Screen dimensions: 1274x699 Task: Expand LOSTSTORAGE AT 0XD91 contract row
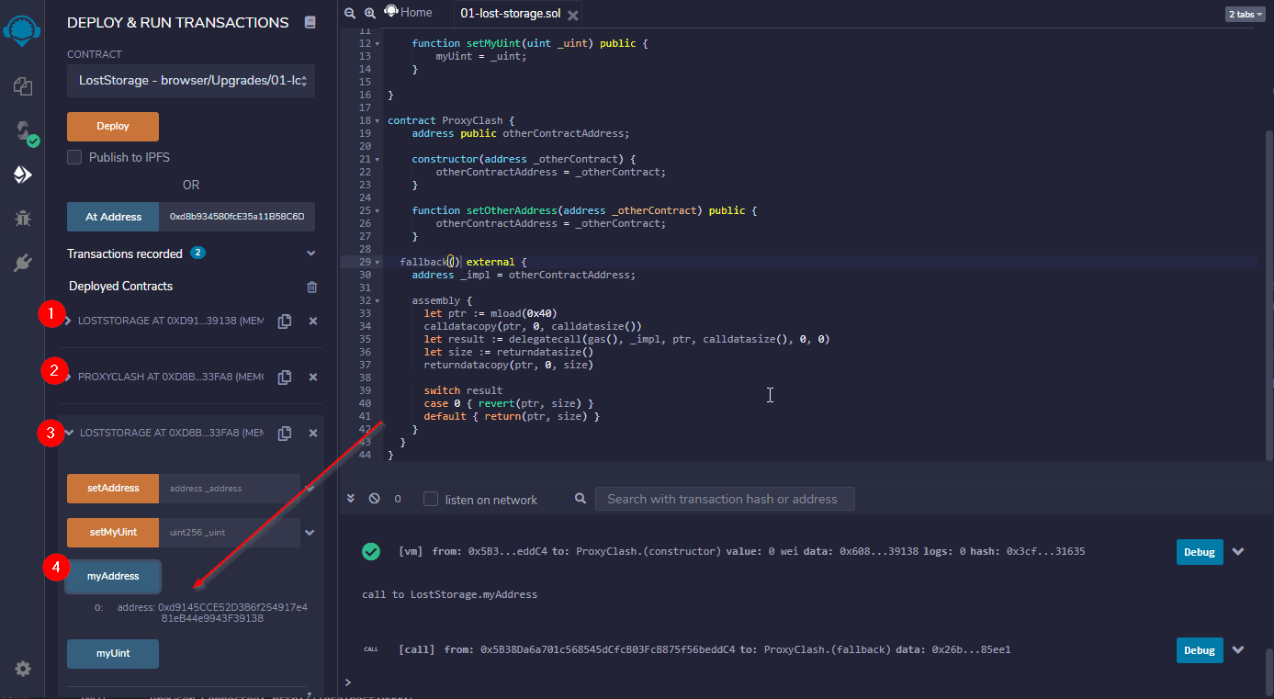coord(68,321)
